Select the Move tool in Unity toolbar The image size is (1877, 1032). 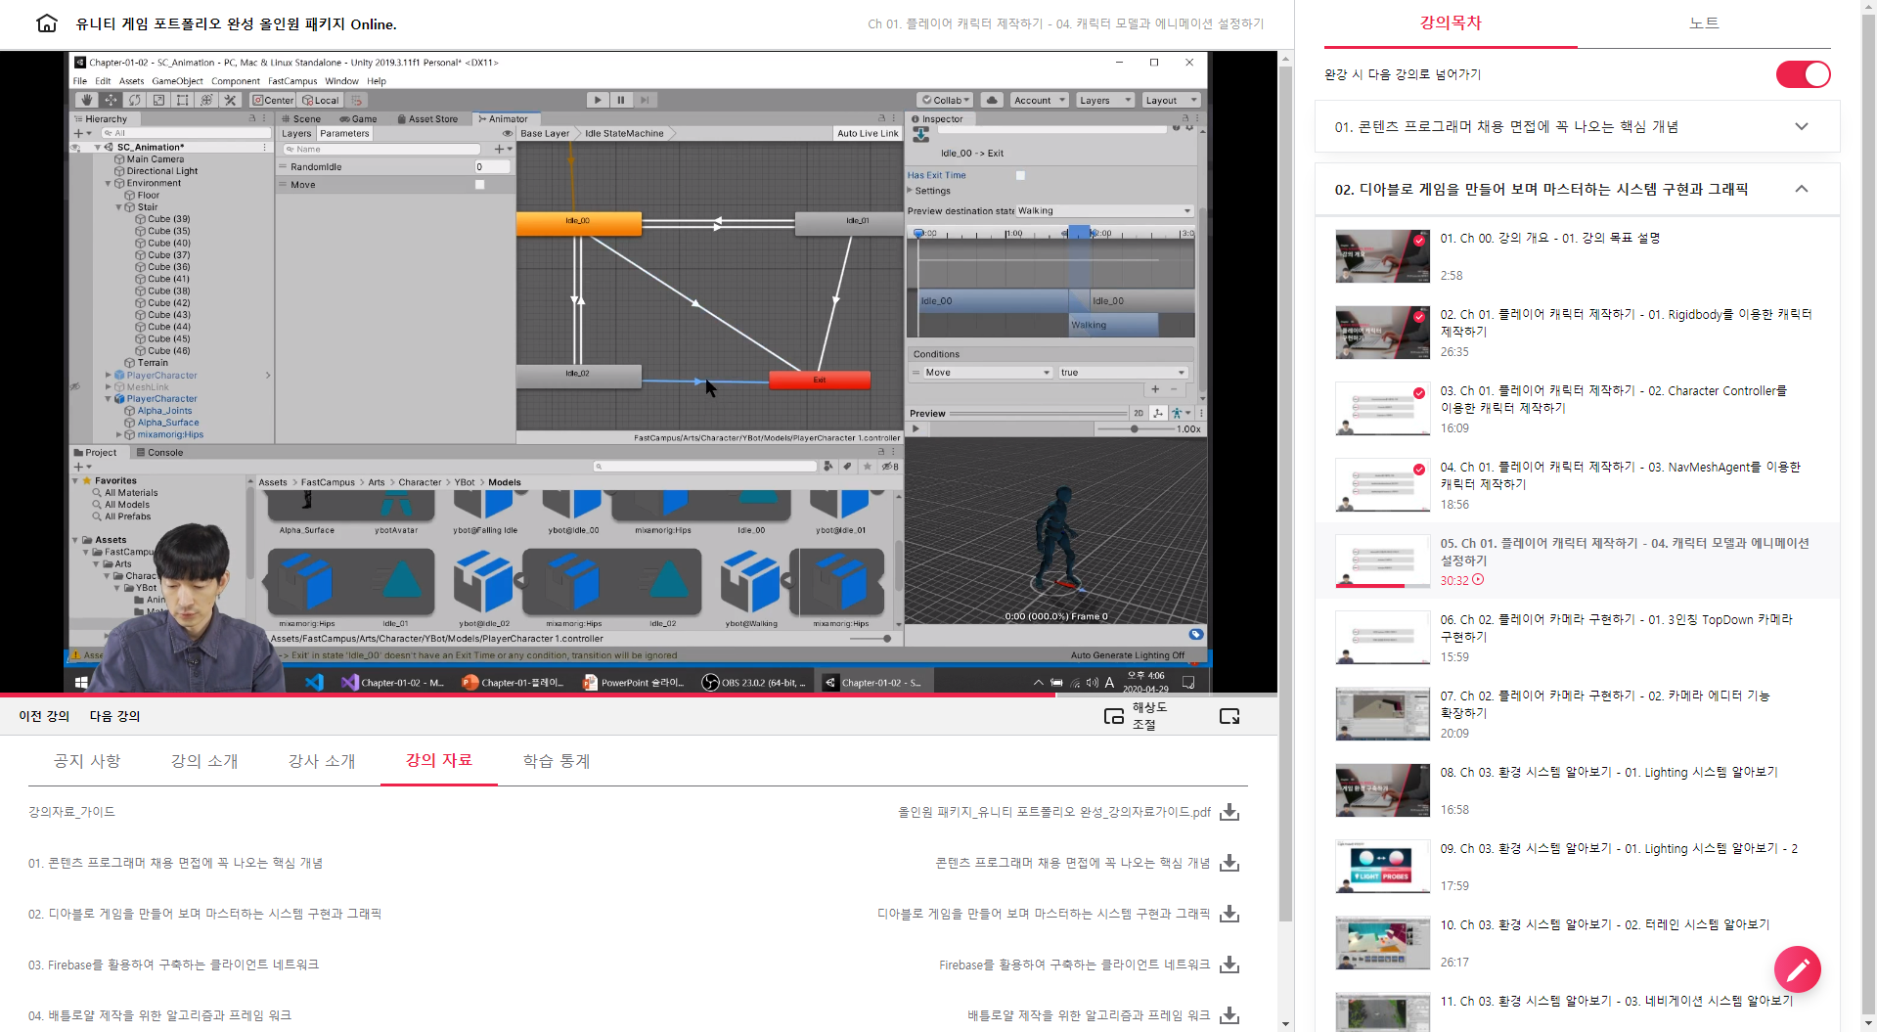click(x=111, y=100)
